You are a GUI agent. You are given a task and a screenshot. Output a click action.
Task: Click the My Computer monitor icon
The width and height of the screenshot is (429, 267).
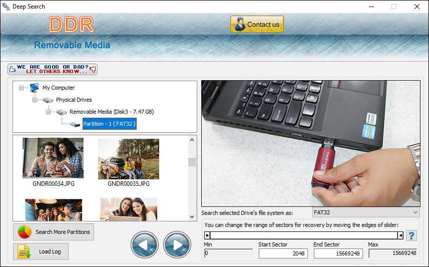[35, 88]
